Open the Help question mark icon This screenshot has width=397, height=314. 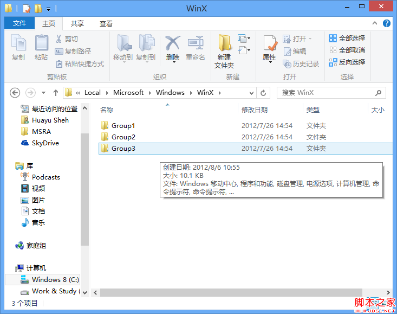point(386,23)
